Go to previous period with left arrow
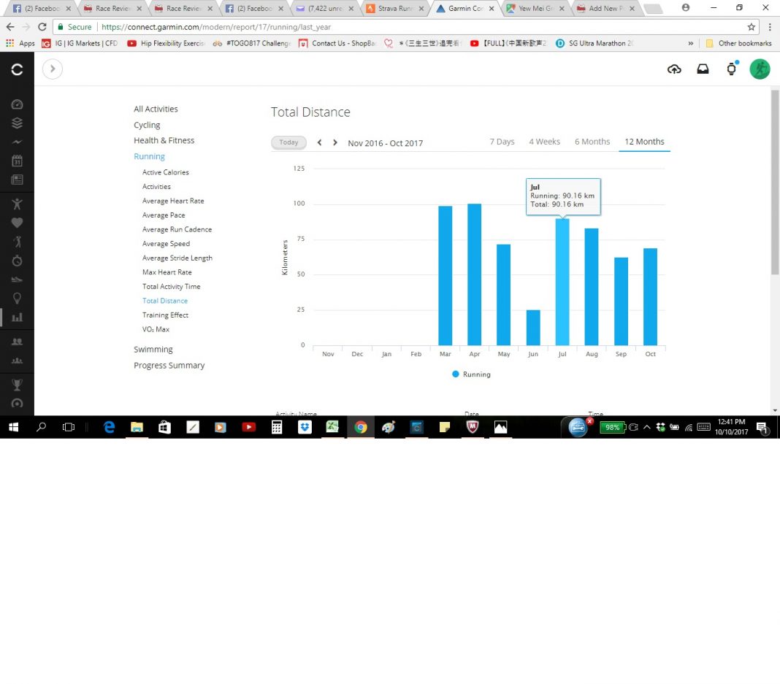 [319, 142]
